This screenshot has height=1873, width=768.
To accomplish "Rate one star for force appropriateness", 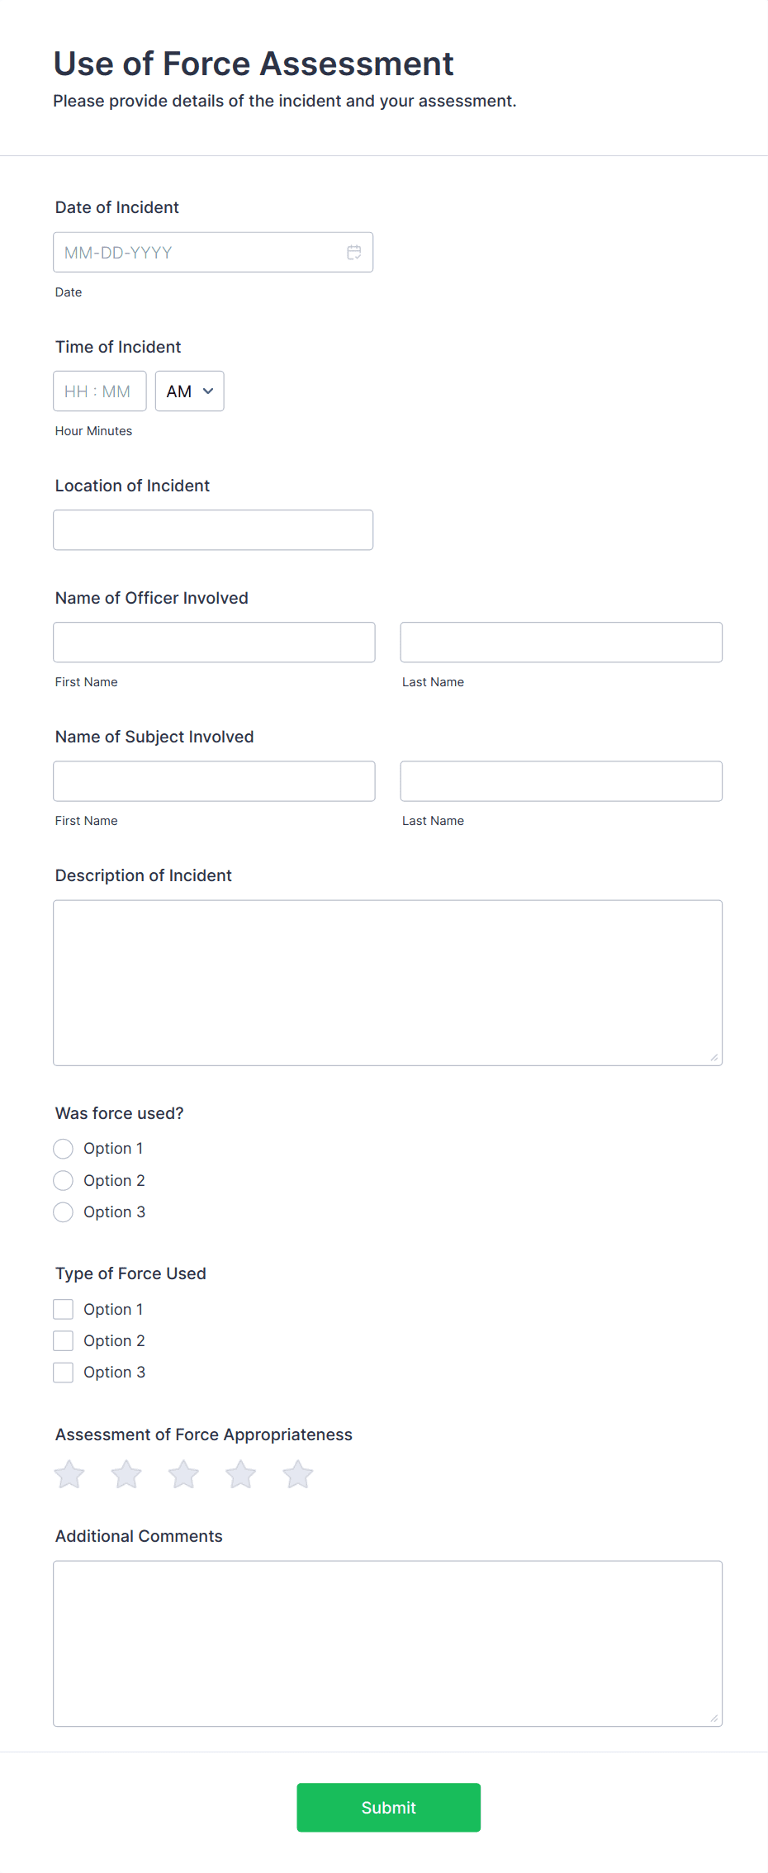I will [69, 1473].
